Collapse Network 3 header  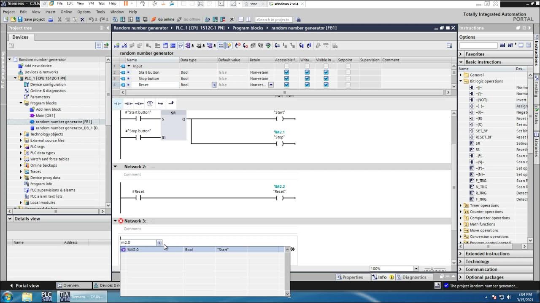point(115,221)
